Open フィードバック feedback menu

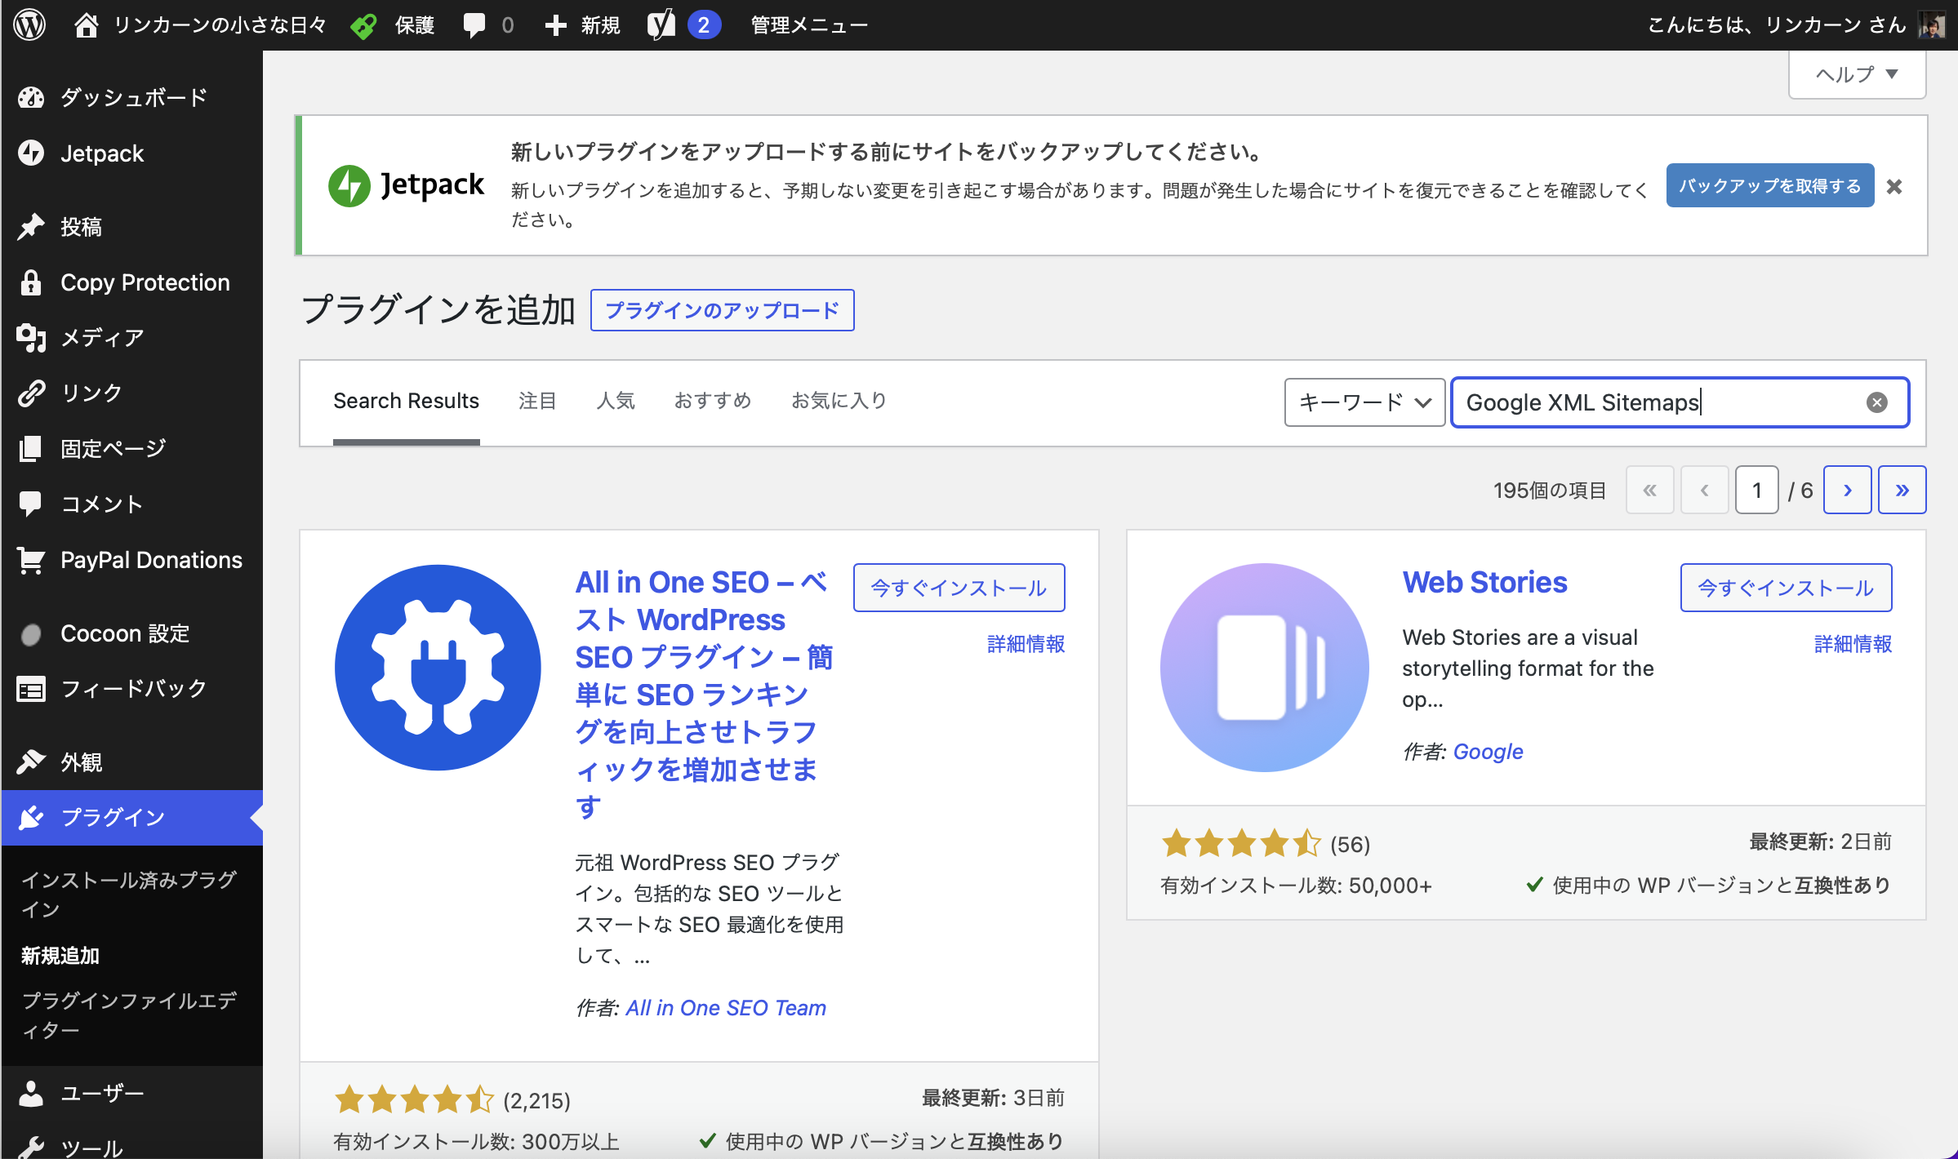tap(132, 689)
